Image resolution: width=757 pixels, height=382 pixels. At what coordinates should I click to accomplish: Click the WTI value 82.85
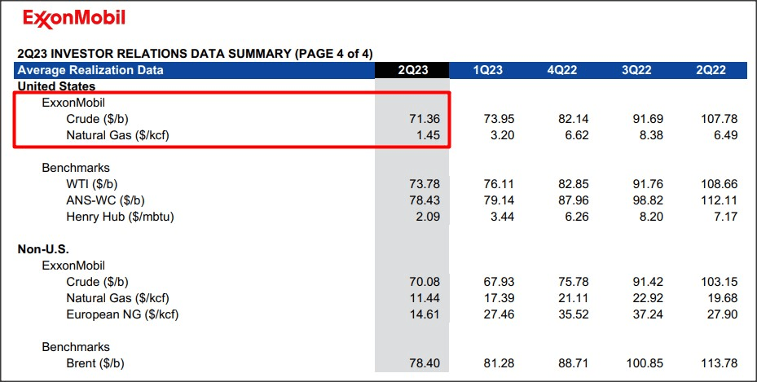[x=574, y=184]
